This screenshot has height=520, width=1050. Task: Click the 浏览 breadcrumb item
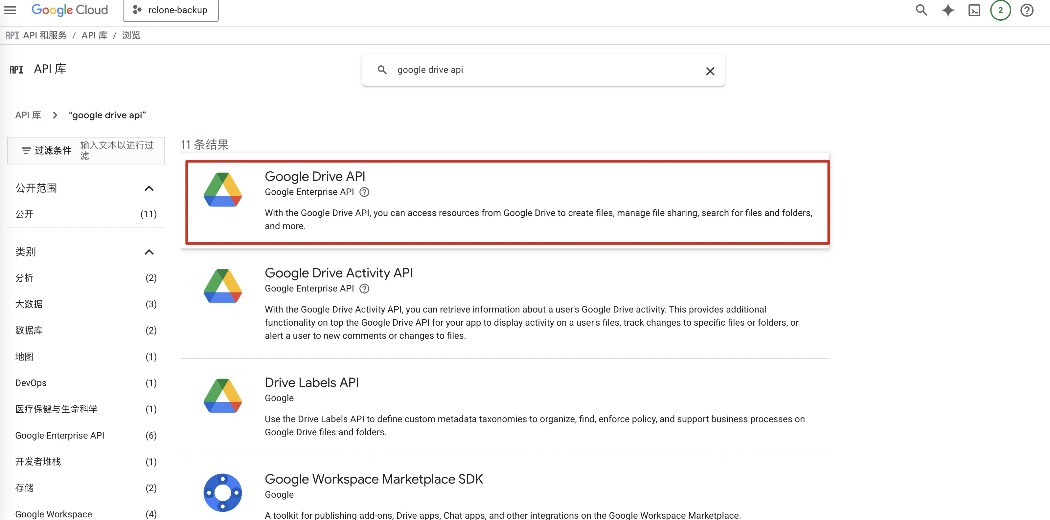tap(131, 35)
